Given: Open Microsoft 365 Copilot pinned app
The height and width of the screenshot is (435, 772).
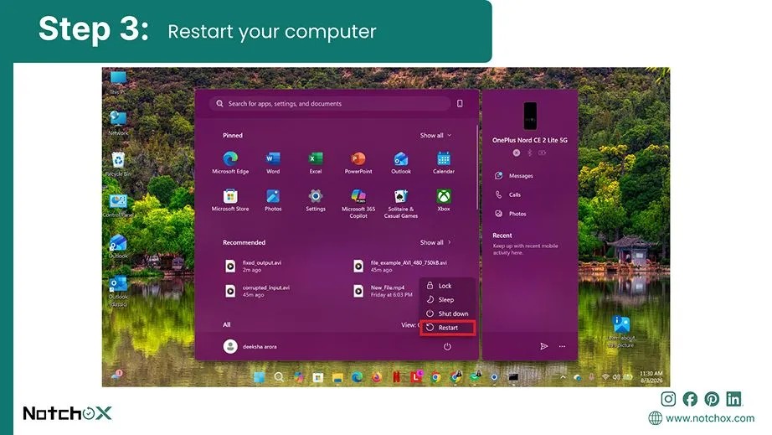Looking at the screenshot, I should (x=358, y=203).
